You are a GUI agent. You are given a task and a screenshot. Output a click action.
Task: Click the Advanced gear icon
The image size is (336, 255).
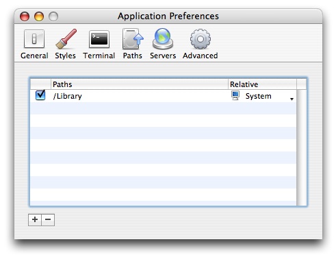pyautogui.click(x=201, y=39)
